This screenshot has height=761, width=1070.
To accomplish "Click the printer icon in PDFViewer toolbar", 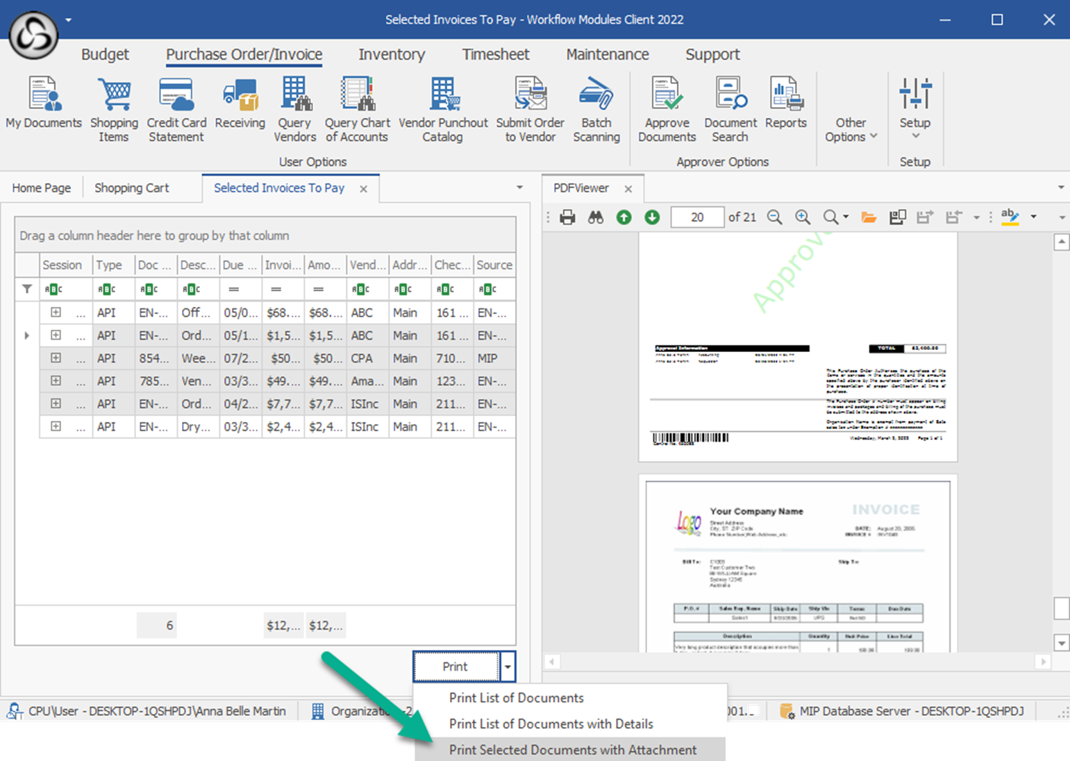I will [x=567, y=217].
